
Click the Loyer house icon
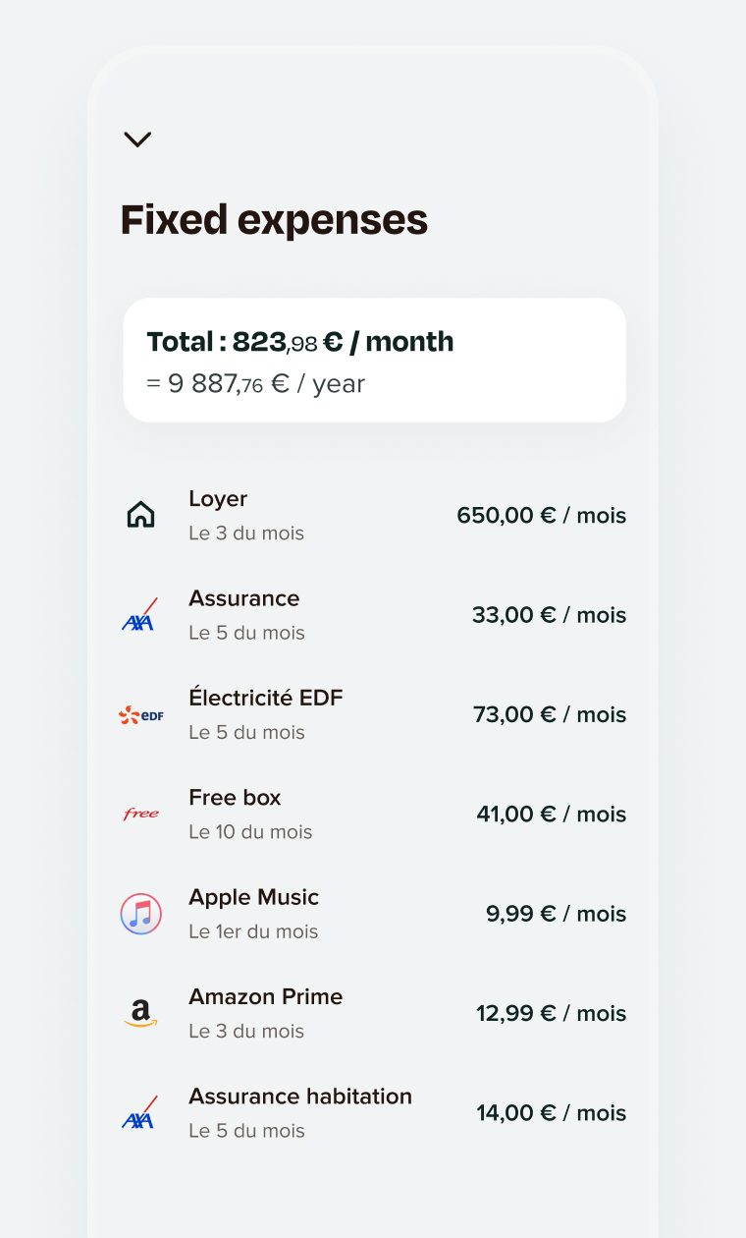[x=141, y=515]
